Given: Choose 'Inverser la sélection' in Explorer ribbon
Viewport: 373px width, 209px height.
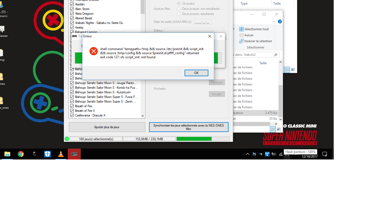Looking at the screenshot, I should 256,41.
